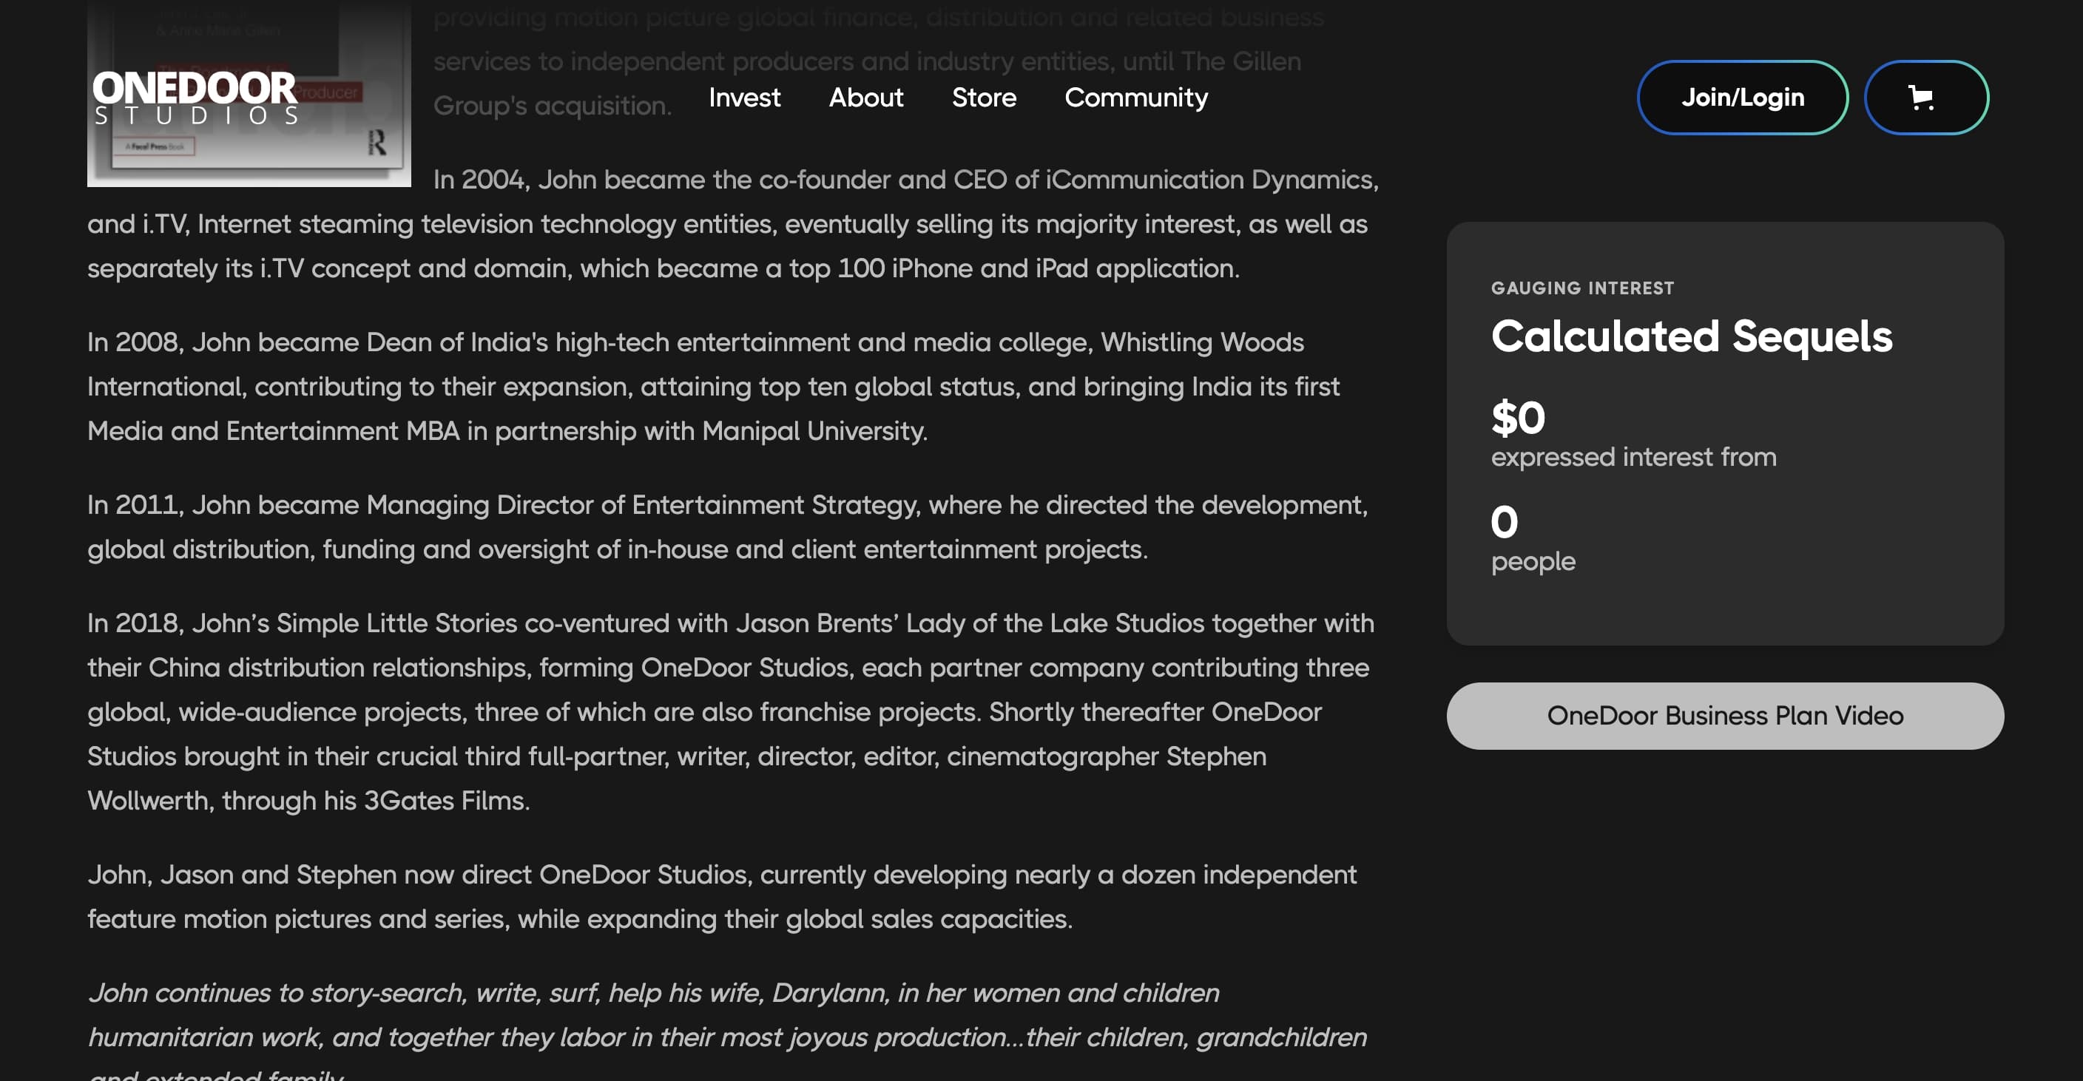2083x1081 pixels.
Task: Play the OneDoor Business Plan Video
Action: (x=1724, y=716)
